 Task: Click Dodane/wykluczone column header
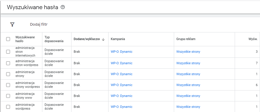coord(86,39)
